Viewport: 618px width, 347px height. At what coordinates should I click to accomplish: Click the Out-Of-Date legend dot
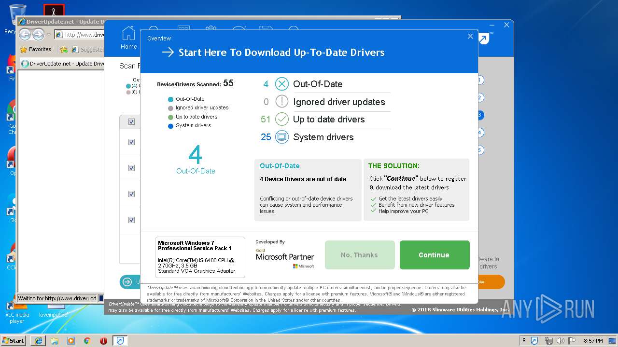click(x=170, y=99)
